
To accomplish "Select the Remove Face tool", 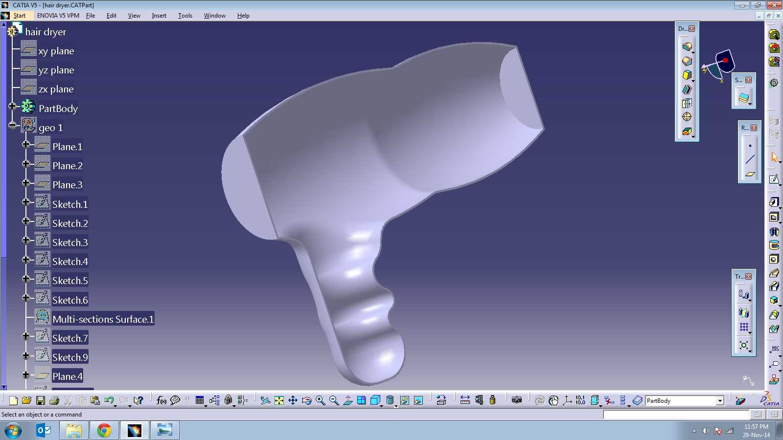I will point(687,131).
